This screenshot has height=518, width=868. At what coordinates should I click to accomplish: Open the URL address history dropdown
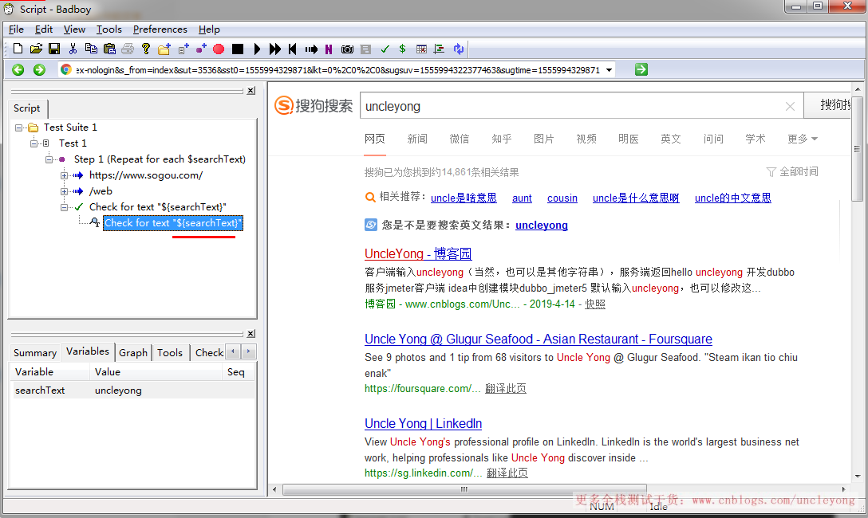pos(609,70)
